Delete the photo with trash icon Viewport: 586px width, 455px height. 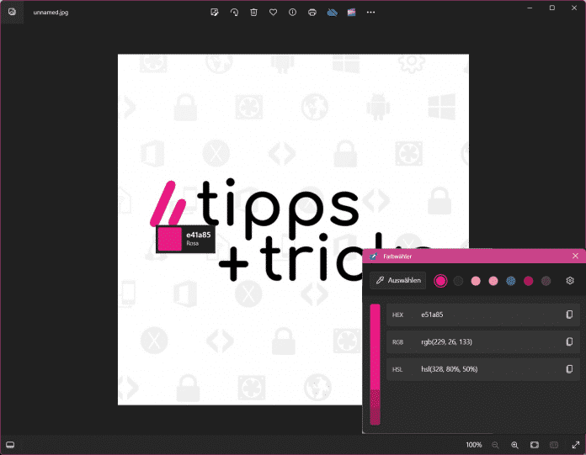click(x=253, y=13)
